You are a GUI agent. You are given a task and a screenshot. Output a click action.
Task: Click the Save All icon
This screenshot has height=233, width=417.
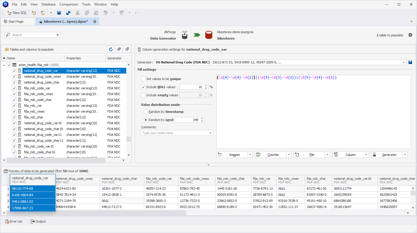tap(68, 13)
